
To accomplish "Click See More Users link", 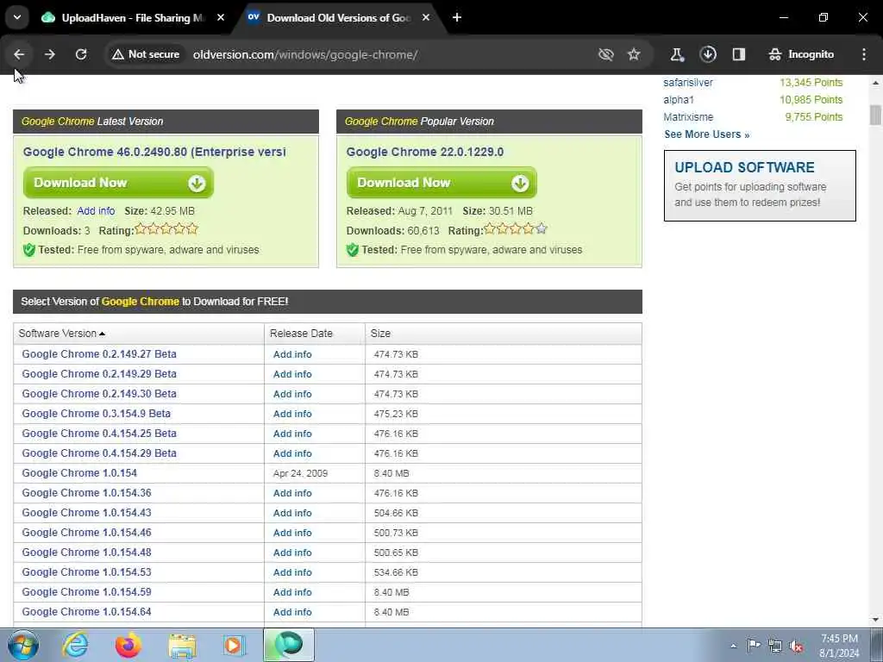I will point(707,134).
